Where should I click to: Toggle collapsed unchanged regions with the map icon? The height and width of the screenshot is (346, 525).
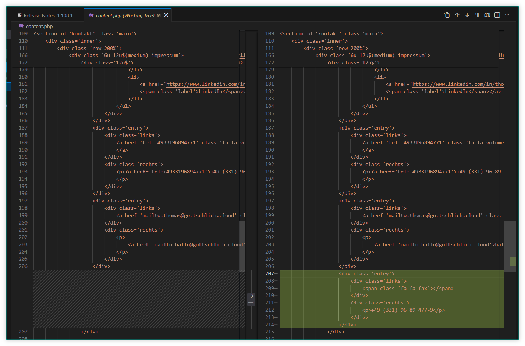coord(487,15)
